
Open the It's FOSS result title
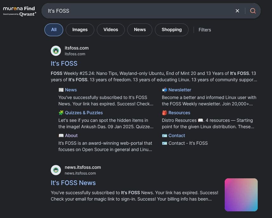(x=64, y=63)
